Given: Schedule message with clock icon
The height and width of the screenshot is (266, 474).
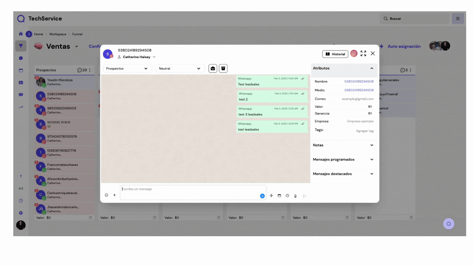Looking at the screenshot, I should point(287,196).
